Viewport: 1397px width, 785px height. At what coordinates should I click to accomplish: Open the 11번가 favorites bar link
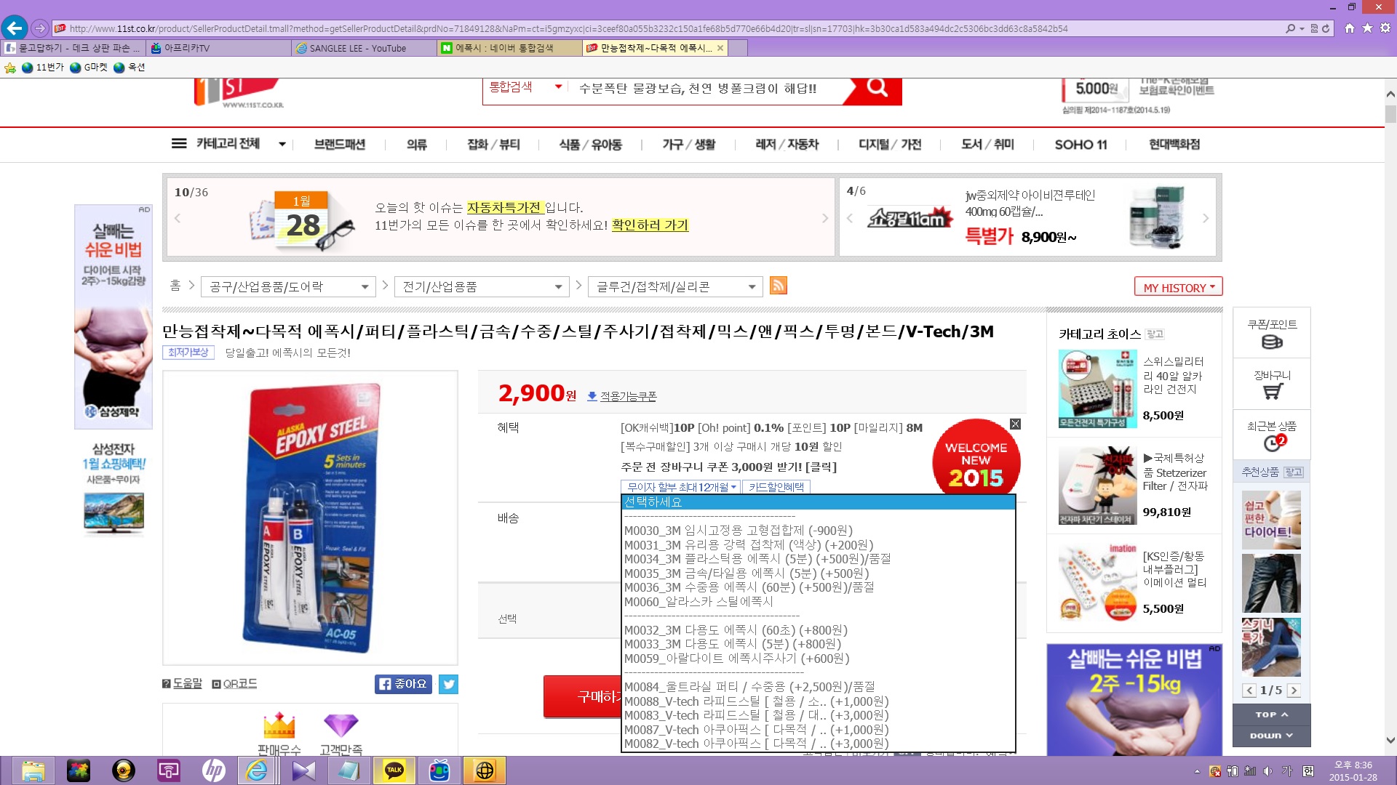point(43,67)
